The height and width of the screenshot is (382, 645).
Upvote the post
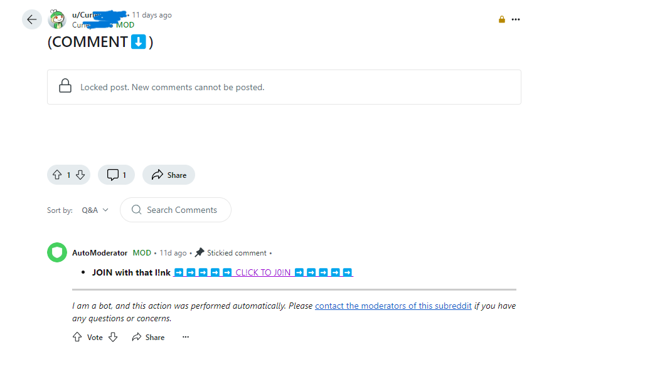click(57, 175)
